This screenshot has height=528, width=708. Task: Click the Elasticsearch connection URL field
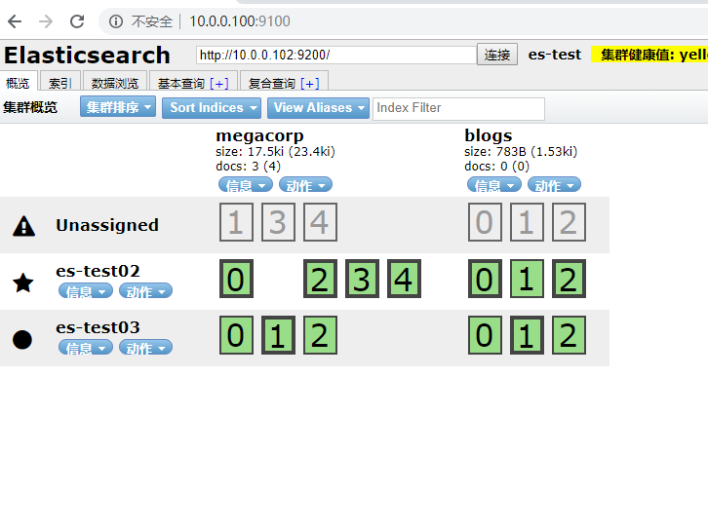click(336, 55)
